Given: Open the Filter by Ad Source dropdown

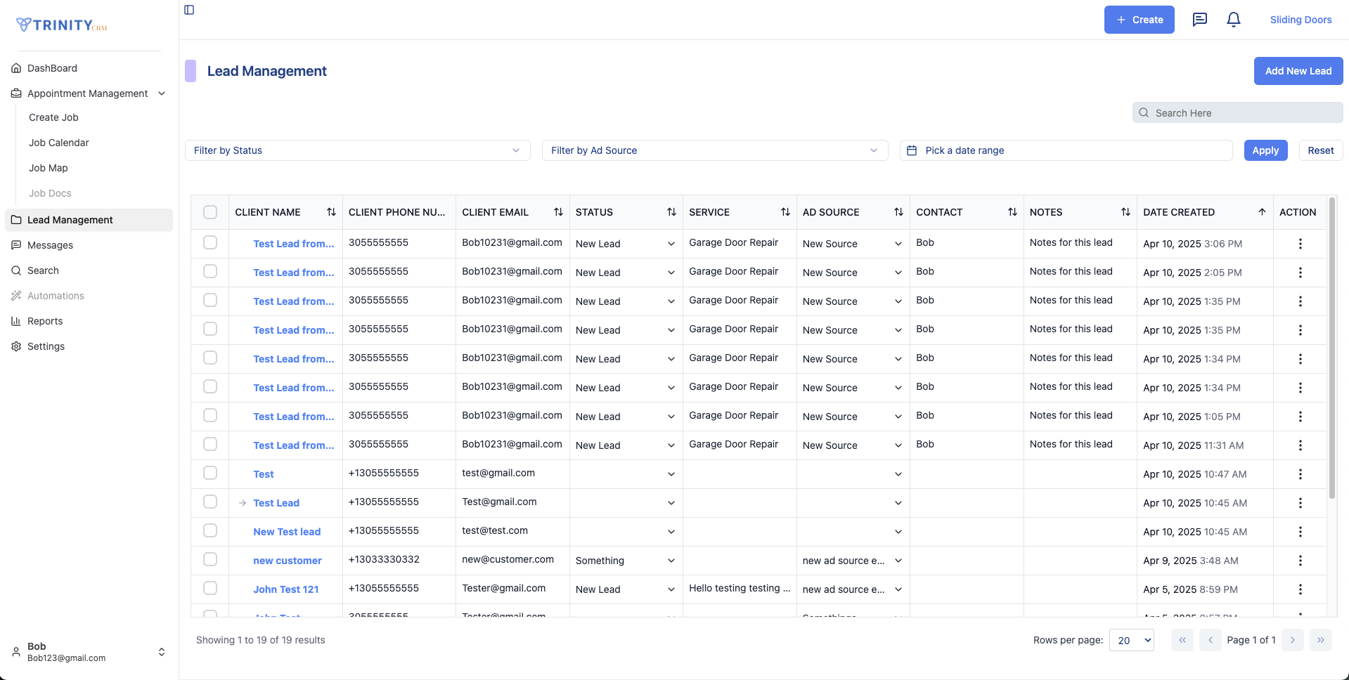Looking at the screenshot, I should [x=715, y=150].
